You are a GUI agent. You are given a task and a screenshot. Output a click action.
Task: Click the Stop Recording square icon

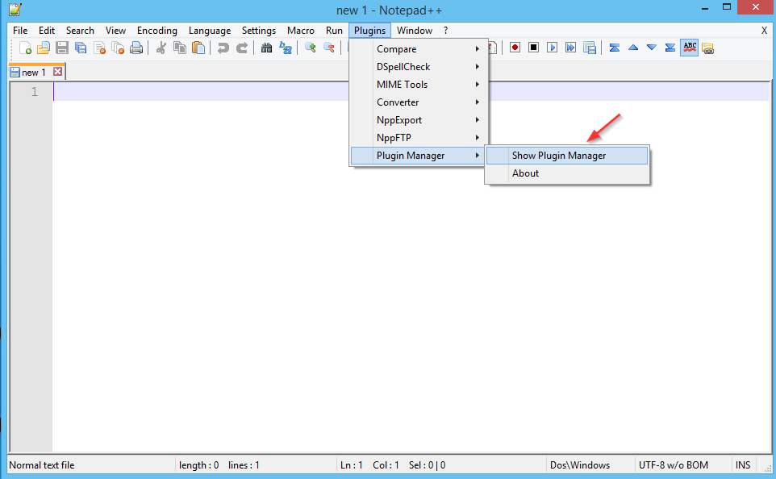click(x=533, y=48)
